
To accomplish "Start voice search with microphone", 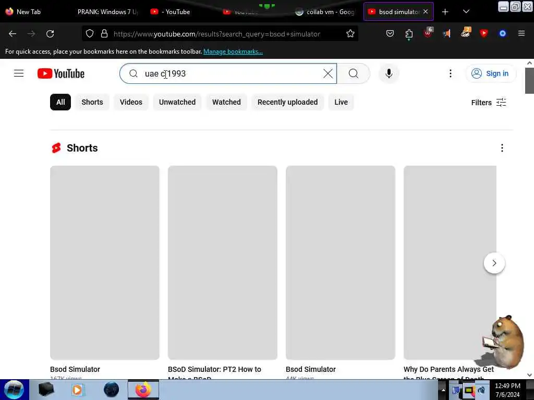I will (x=389, y=73).
